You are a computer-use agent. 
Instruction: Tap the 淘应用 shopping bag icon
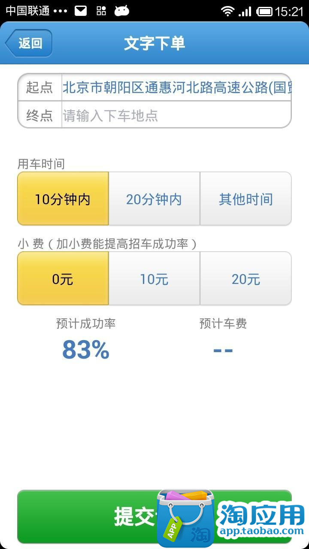(x=185, y=518)
